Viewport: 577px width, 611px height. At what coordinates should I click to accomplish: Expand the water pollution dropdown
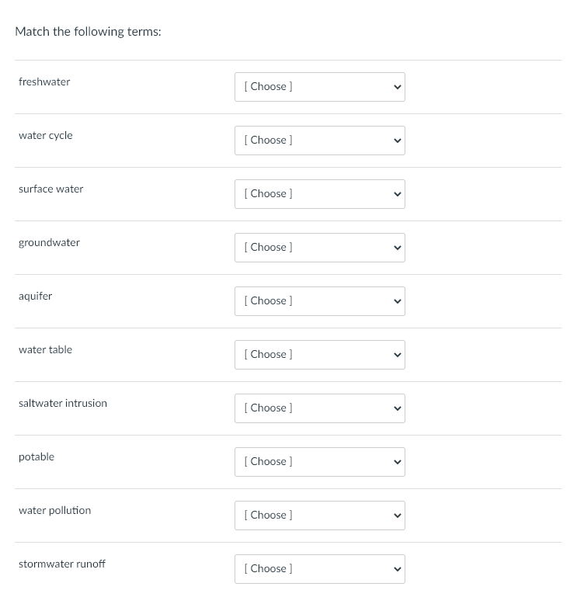tap(319, 516)
